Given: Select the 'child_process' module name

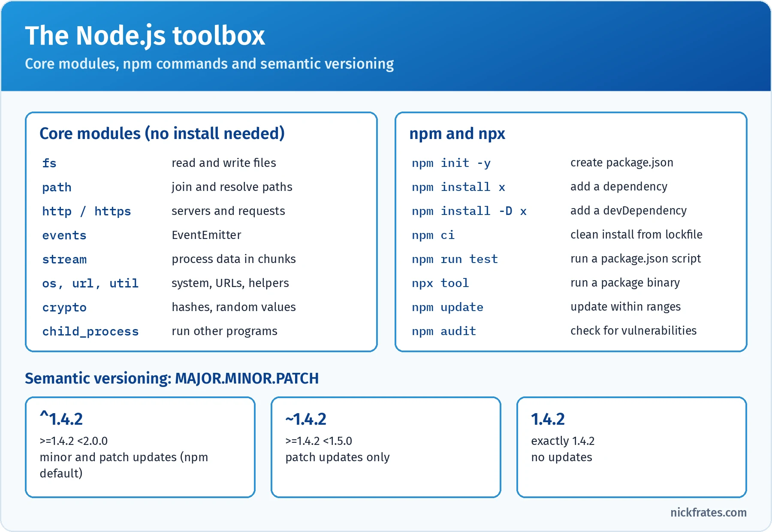Looking at the screenshot, I should (90, 331).
